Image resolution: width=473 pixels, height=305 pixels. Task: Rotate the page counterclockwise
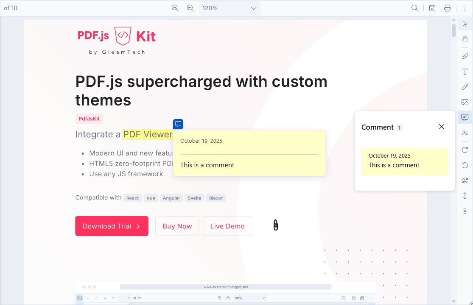pyautogui.click(x=465, y=165)
